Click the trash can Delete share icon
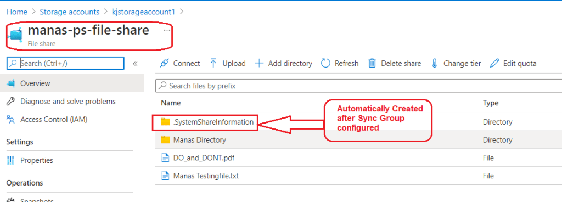This screenshot has width=562, height=202. coord(373,63)
